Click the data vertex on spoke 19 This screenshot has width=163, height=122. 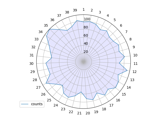[93, 100]
